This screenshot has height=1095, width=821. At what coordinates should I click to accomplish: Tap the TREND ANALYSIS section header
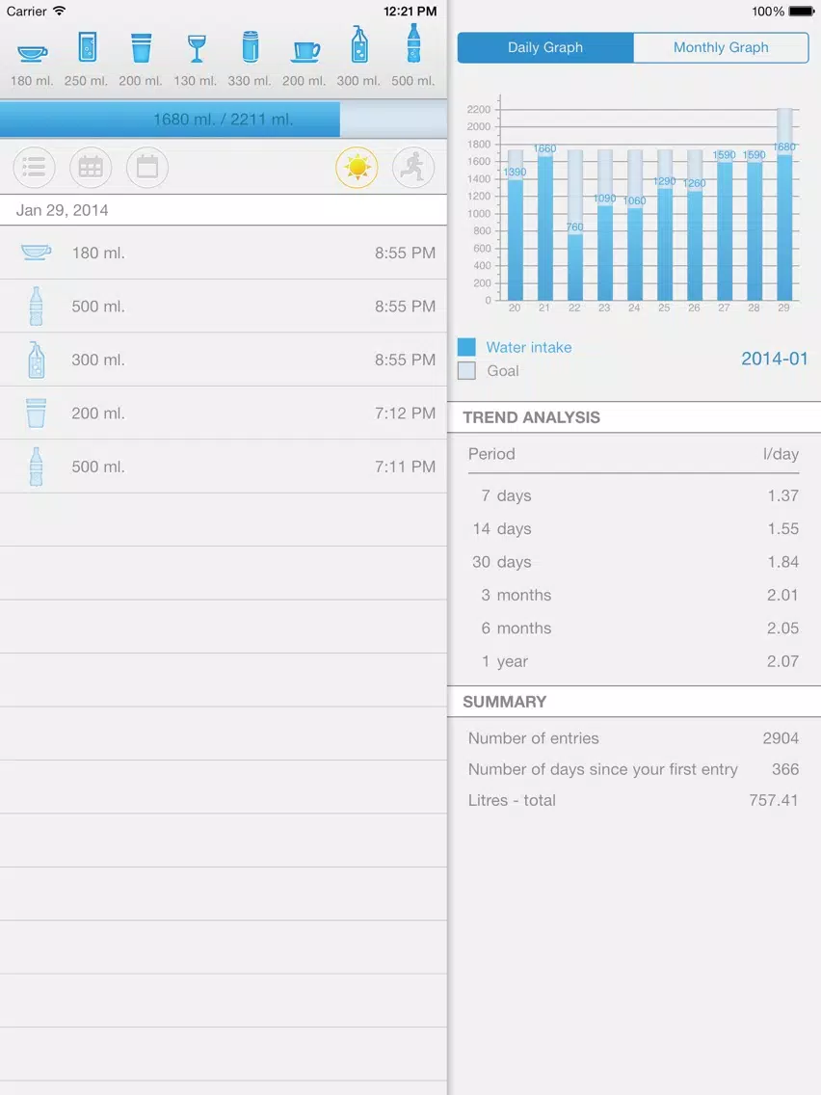coord(634,417)
